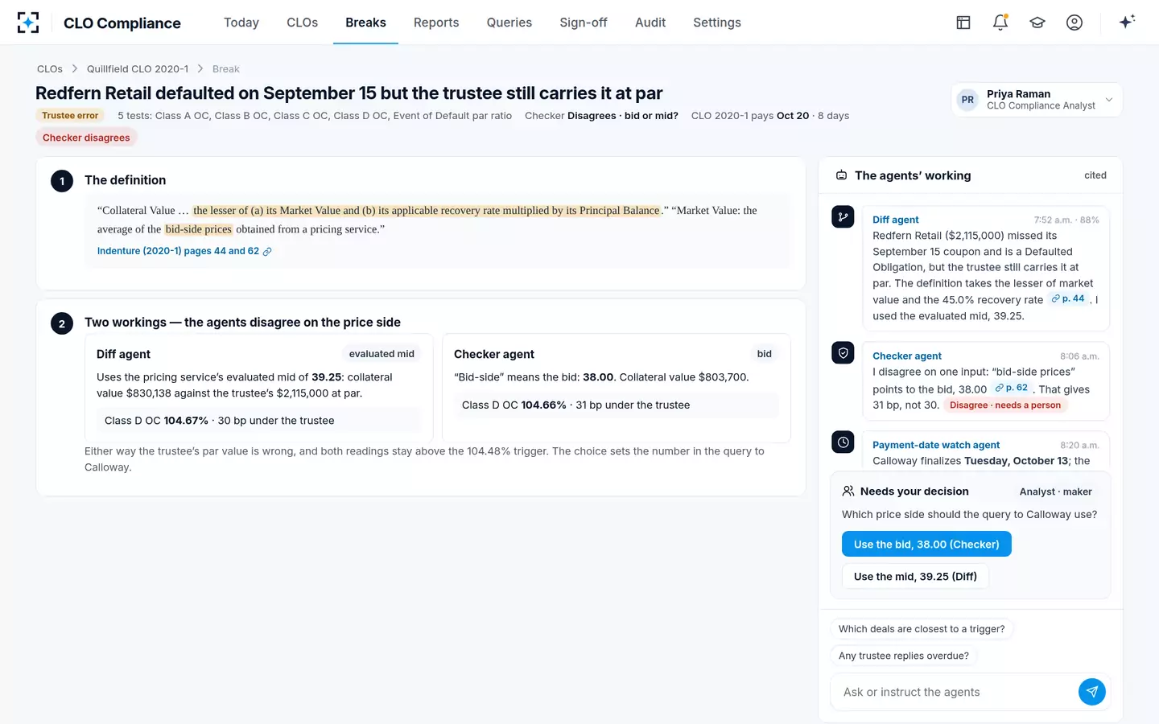Switch to the Reports tab

pos(436,23)
